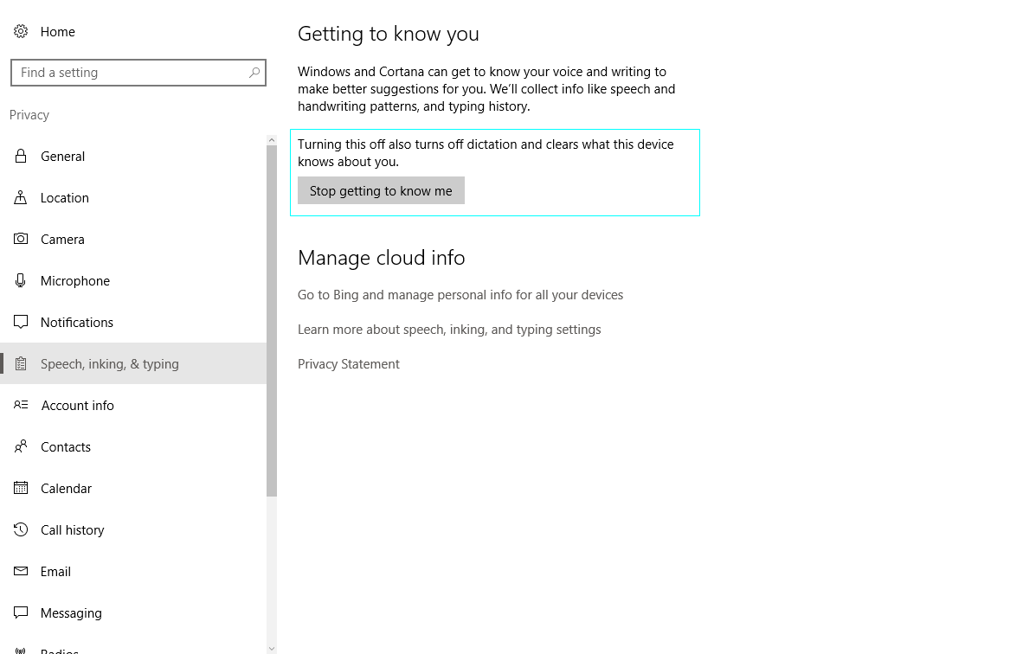1010x654 pixels.
Task: Select Camera in privacy list
Action: pyautogui.click(x=133, y=239)
